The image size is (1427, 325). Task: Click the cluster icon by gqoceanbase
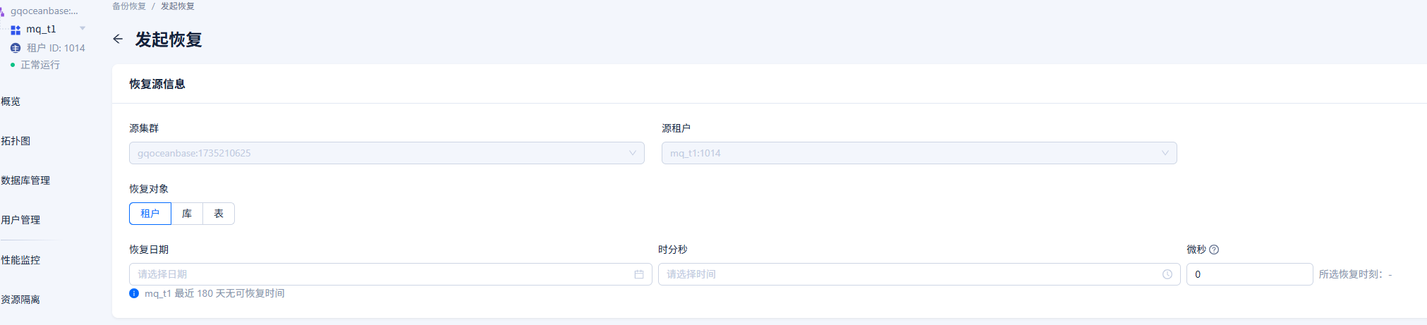click(x=2, y=11)
